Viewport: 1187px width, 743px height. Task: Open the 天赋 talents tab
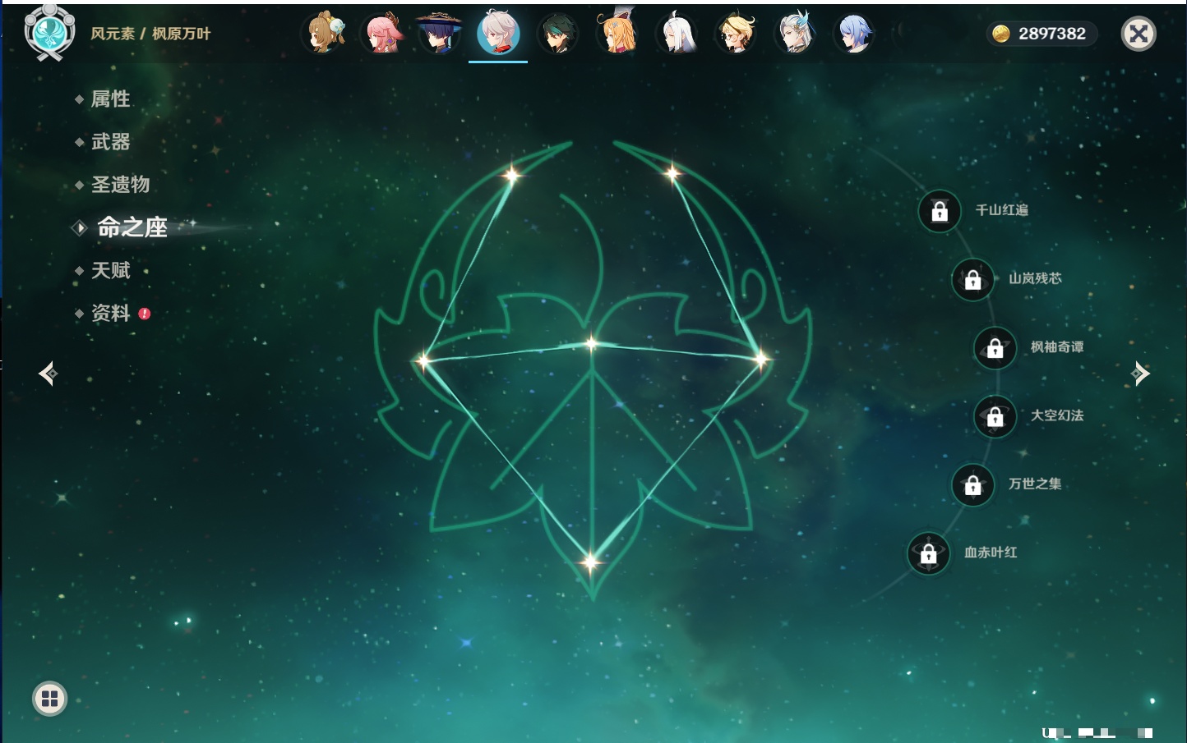(x=110, y=270)
